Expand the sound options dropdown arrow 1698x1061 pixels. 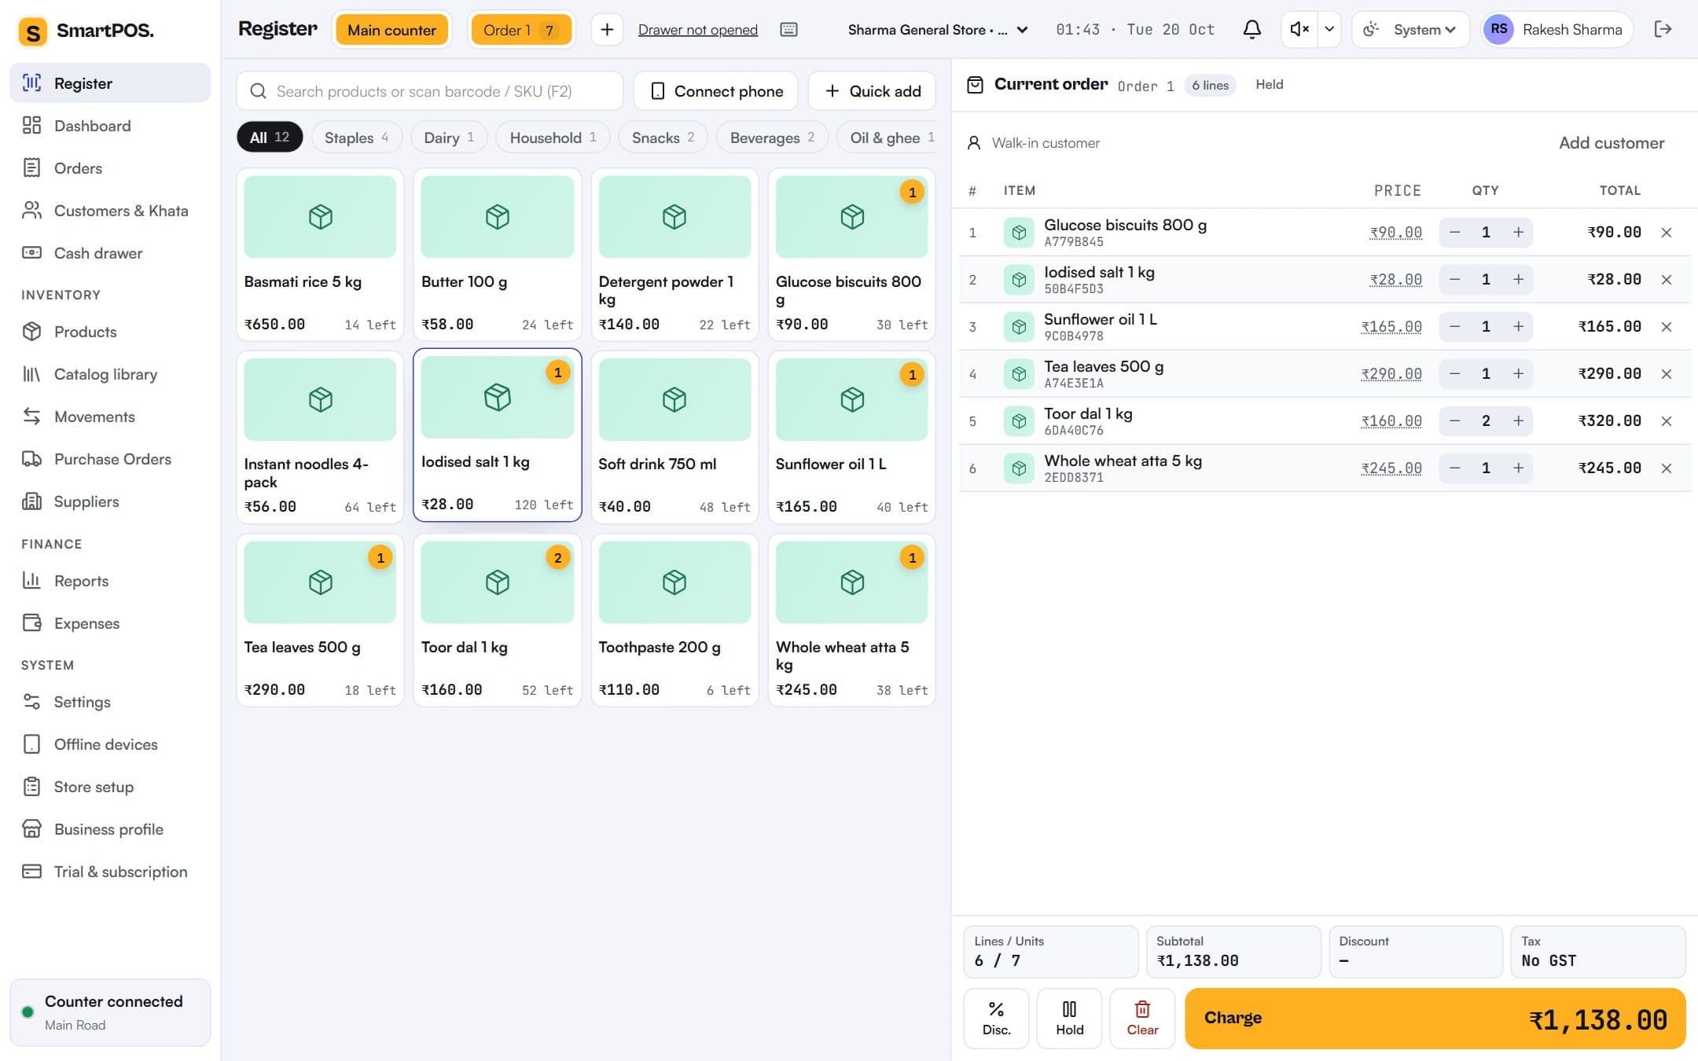point(1329,30)
